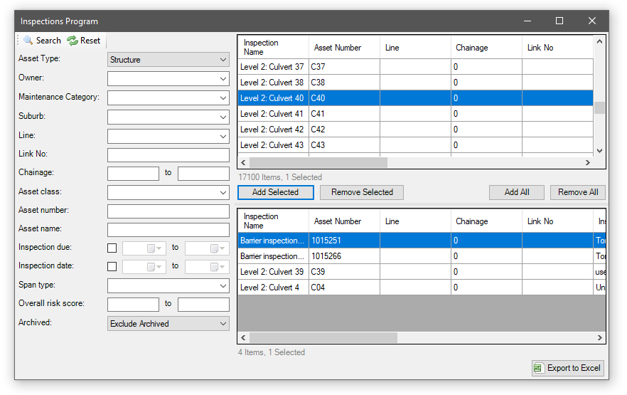Click the green Reset arrows icon
The height and width of the screenshot is (395, 627).
73,41
